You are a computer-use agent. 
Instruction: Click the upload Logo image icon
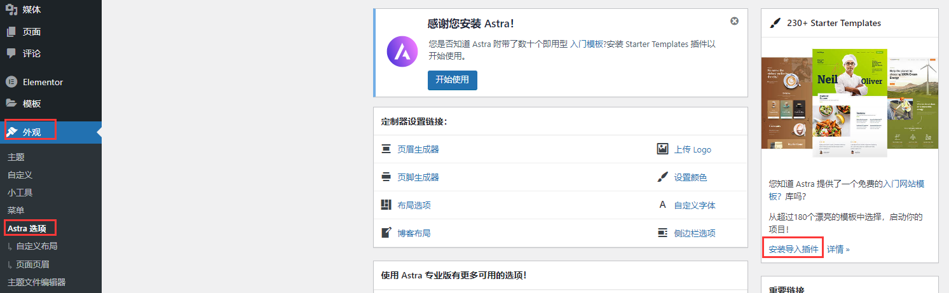coord(663,149)
